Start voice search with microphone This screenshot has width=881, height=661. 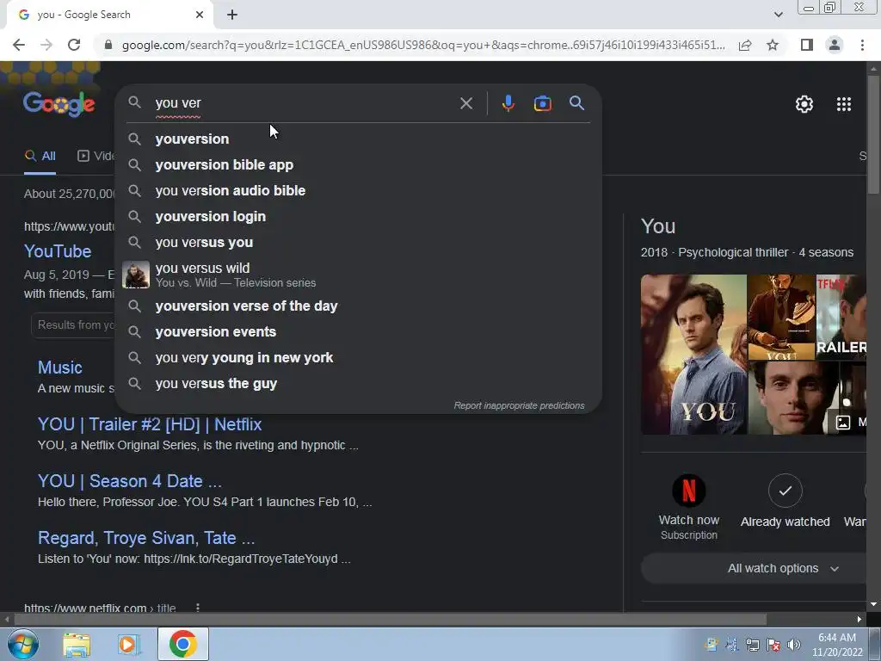click(x=508, y=103)
